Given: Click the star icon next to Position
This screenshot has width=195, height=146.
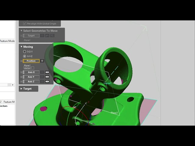Looking at the screenshot, I should point(42,61).
